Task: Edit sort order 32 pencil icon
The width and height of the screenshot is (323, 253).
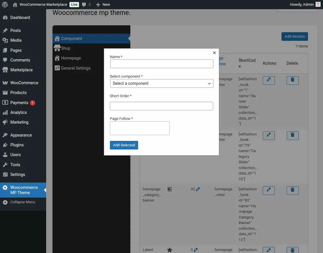Action: [198, 189]
